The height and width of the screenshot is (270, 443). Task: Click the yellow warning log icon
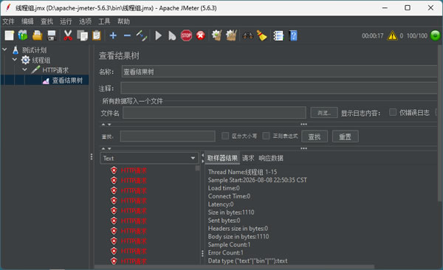click(393, 35)
